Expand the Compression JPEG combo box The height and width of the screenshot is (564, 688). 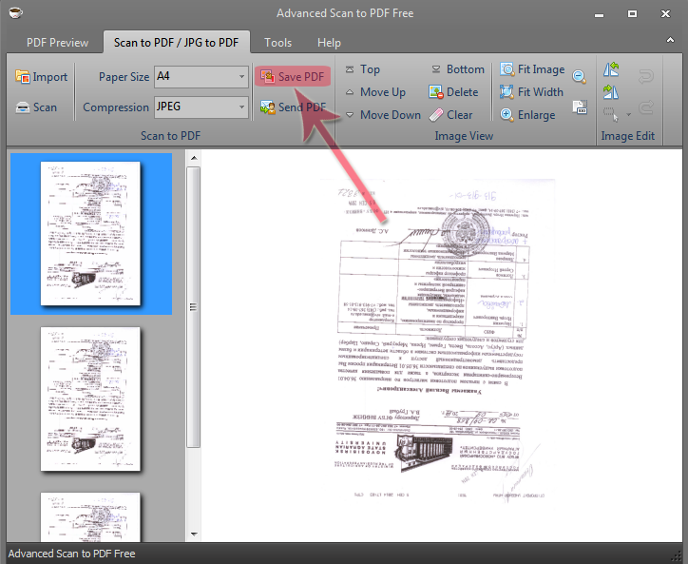click(239, 107)
